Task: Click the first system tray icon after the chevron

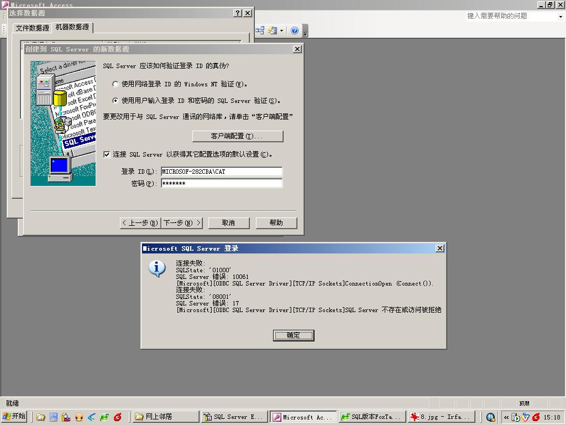Action: coord(516,417)
